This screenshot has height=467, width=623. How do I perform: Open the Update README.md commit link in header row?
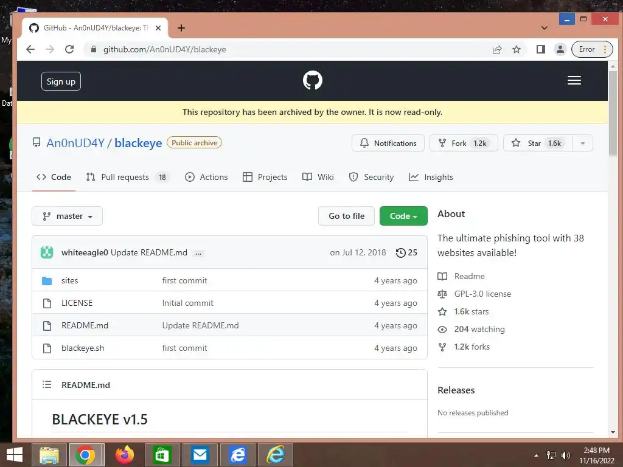(x=148, y=252)
